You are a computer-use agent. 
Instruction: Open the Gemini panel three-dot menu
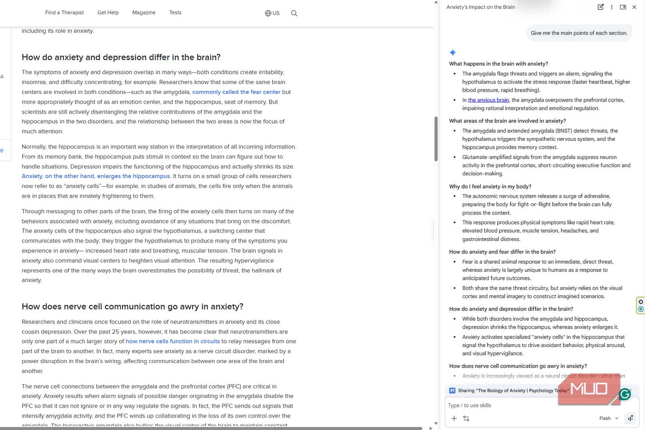pyautogui.click(x=612, y=7)
